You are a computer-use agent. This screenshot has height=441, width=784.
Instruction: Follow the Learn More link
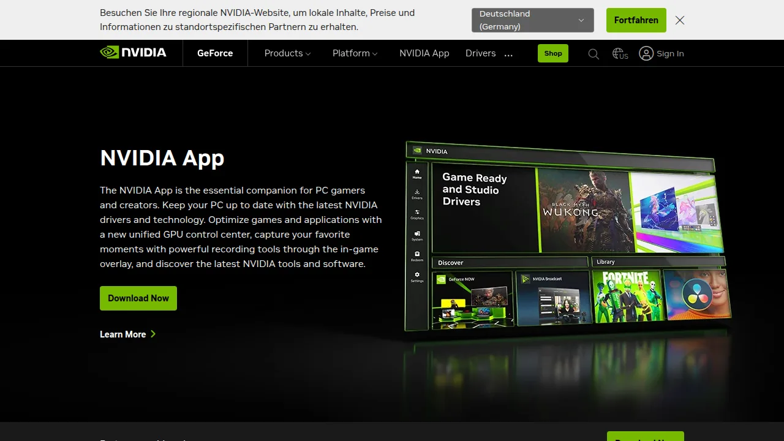pos(128,334)
